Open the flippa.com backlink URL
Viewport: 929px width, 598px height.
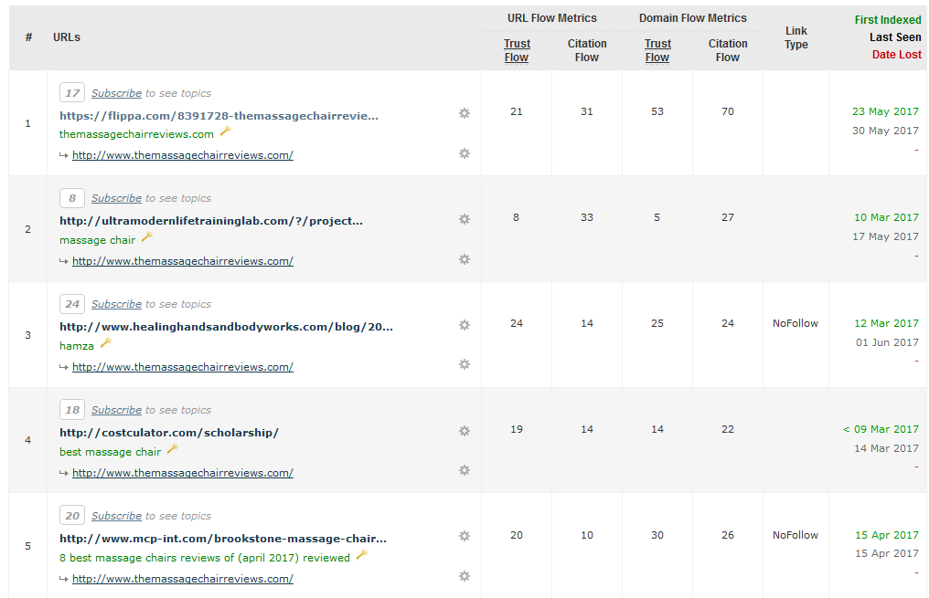[x=219, y=116]
